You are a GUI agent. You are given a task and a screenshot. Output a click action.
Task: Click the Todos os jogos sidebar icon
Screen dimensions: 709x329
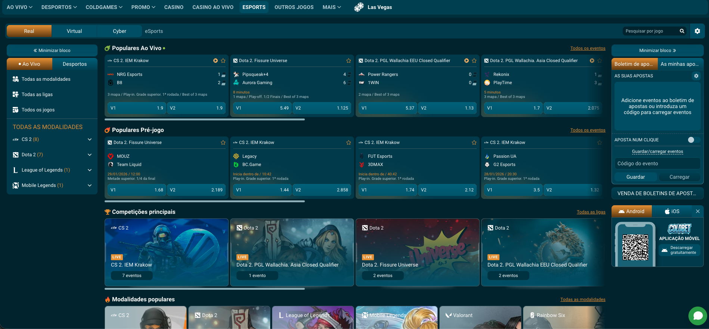16,110
